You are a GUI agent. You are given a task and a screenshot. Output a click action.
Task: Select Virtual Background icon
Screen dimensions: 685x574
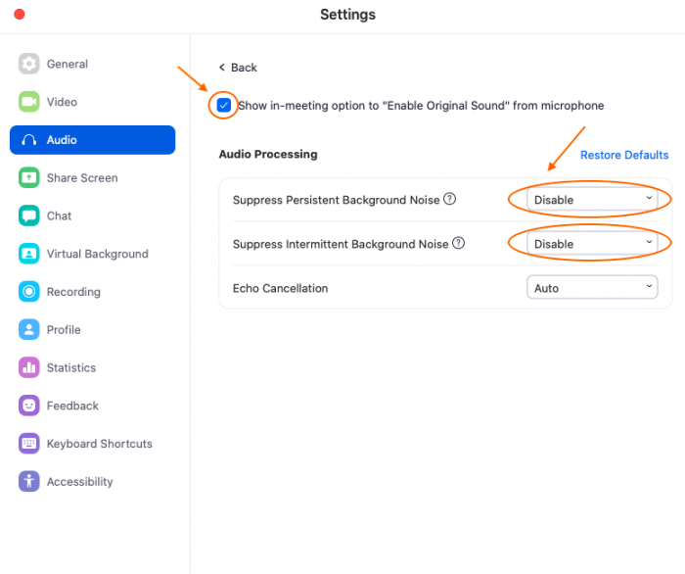pos(28,254)
